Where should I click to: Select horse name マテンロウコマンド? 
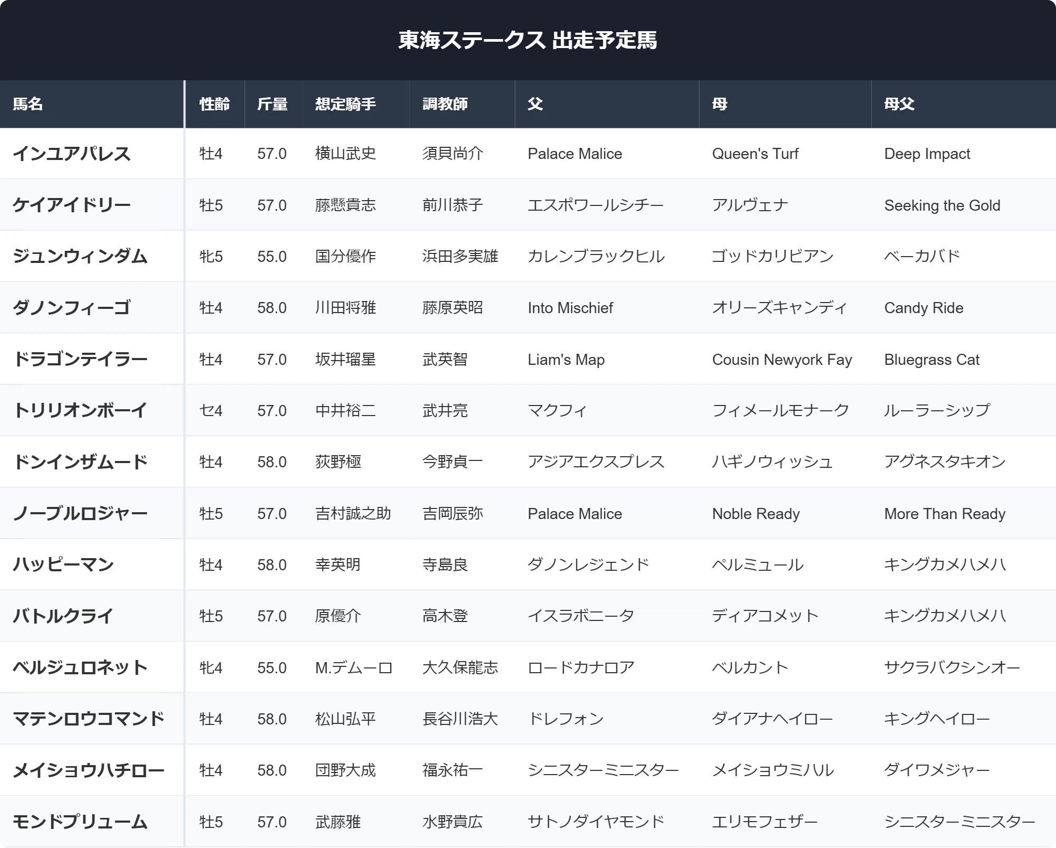tap(89, 719)
